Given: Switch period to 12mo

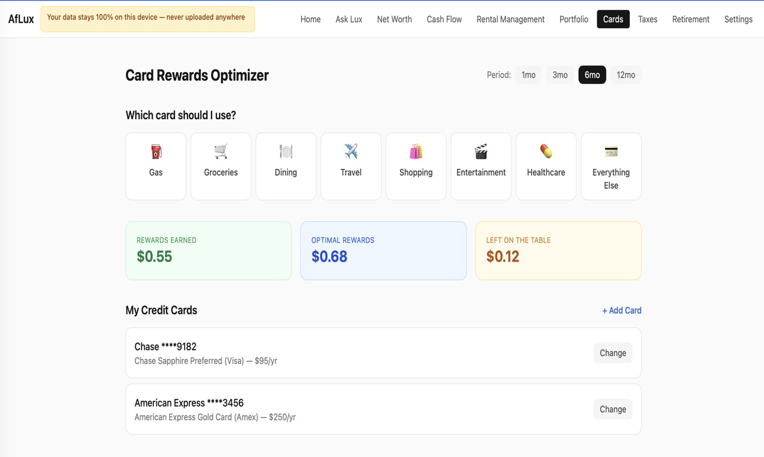Looking at the screenshot, I should pyautogui.click(x=626, y=75).
